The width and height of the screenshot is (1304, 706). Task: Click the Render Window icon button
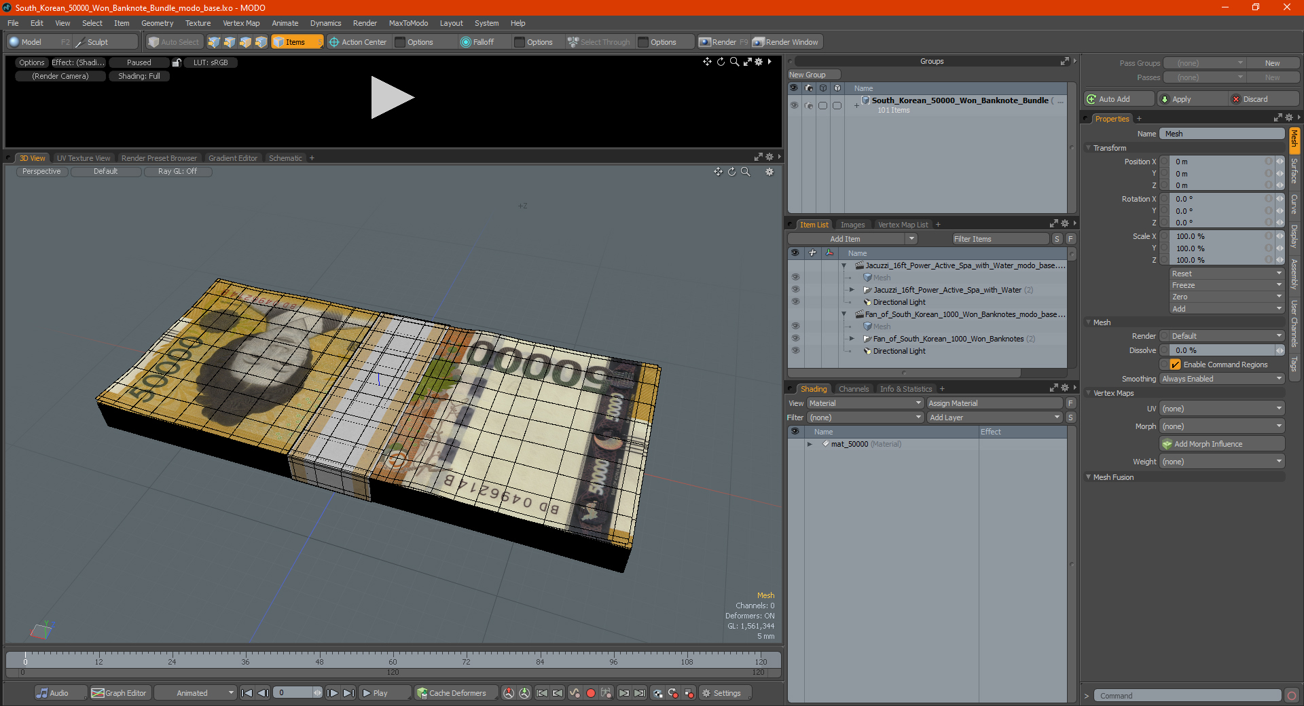pos(786,42)
